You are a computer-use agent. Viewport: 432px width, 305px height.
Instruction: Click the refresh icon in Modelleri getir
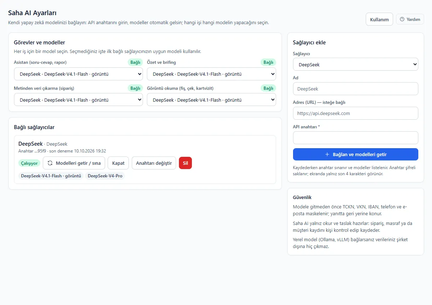tap(50, 163)
